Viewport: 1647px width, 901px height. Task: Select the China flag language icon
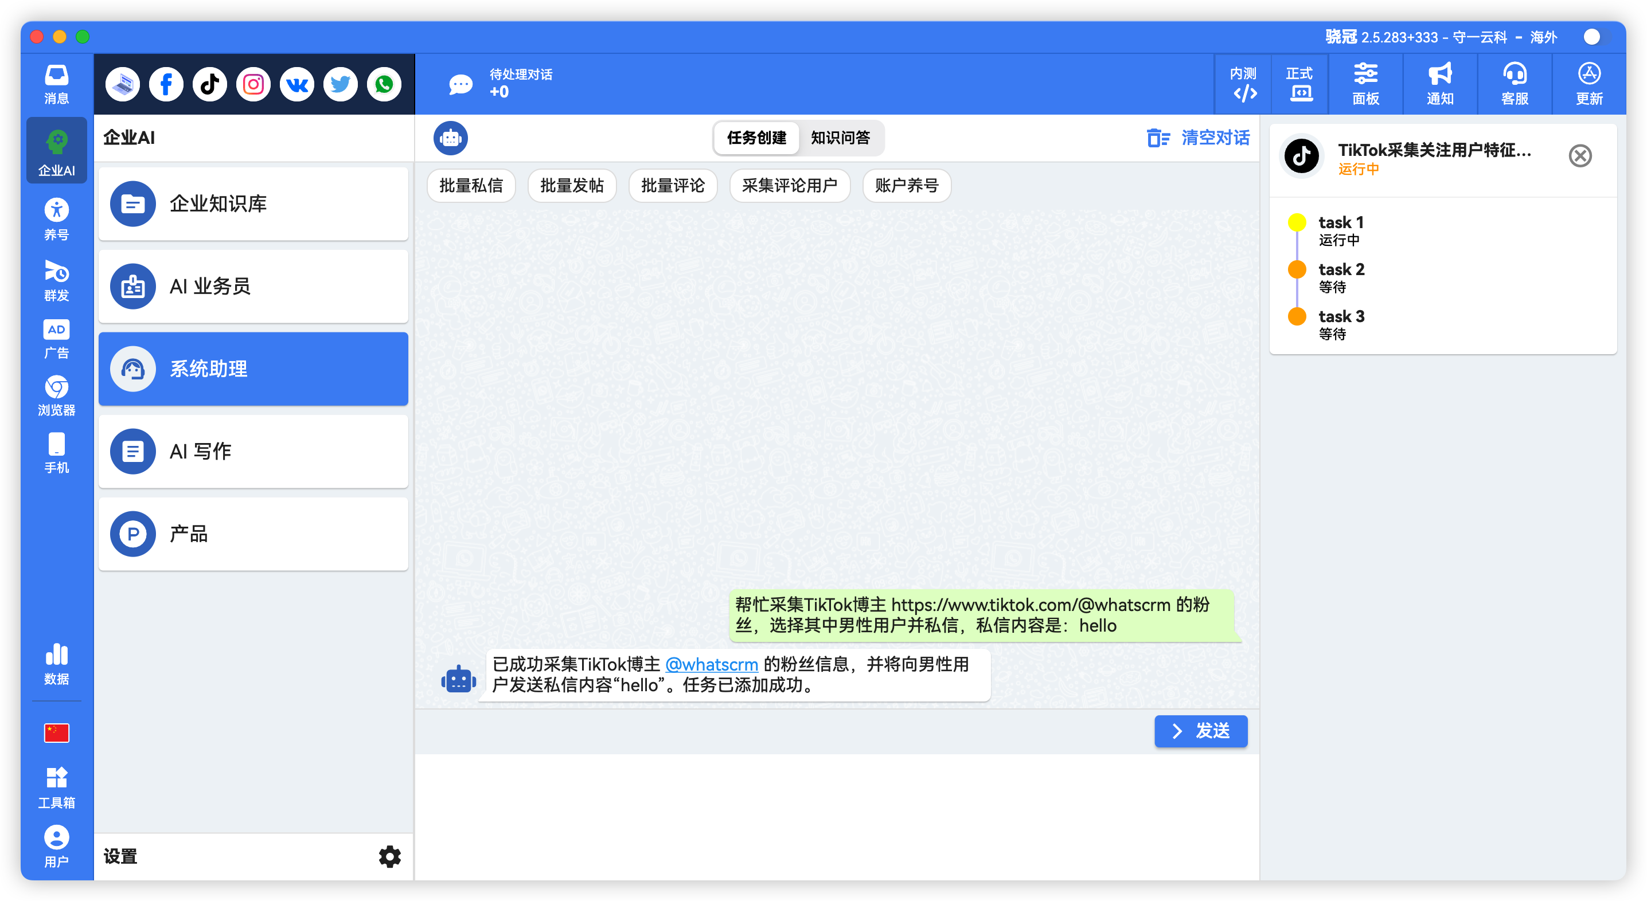pos(56,732)
